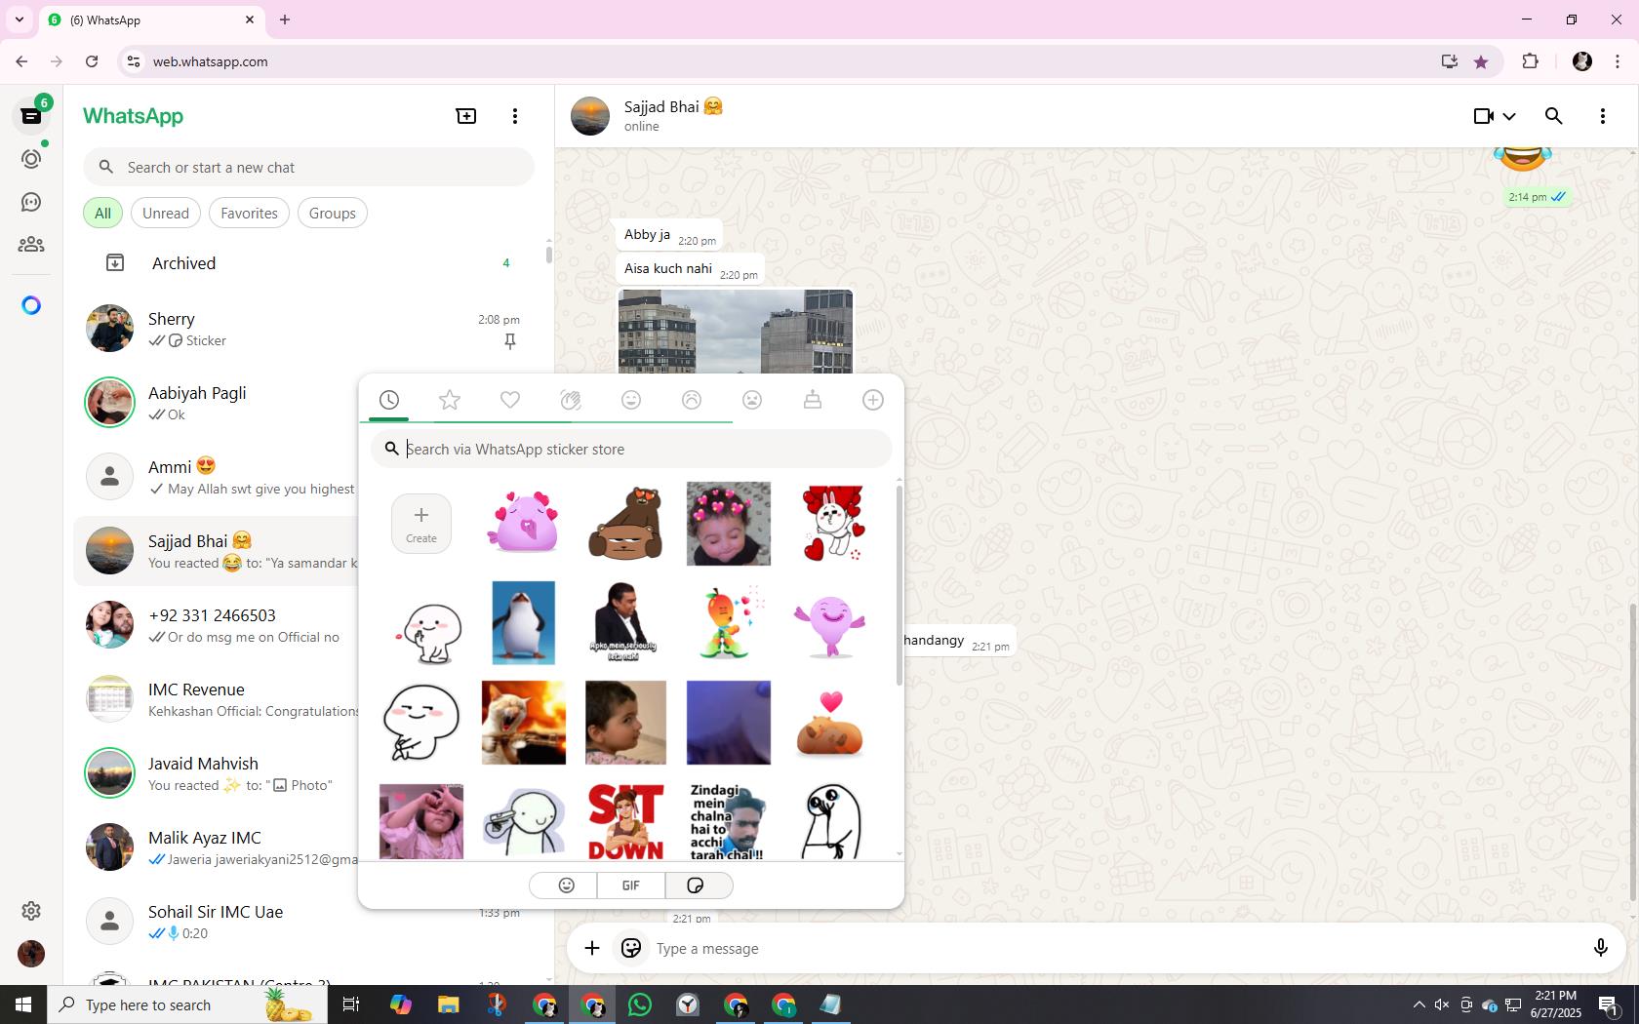Image resolution: width=1639 pixels, height=1024 pixels.
Task: Open the Status updates icon
Action: 31,159
